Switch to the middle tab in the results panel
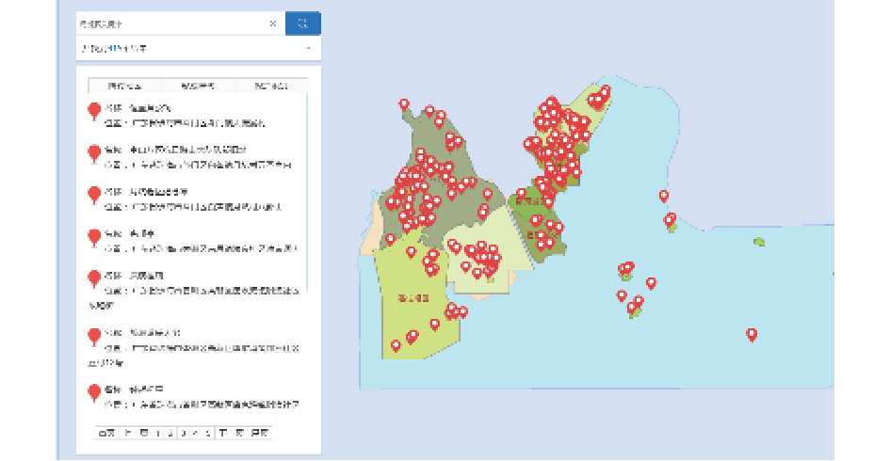 click(198, 86)
